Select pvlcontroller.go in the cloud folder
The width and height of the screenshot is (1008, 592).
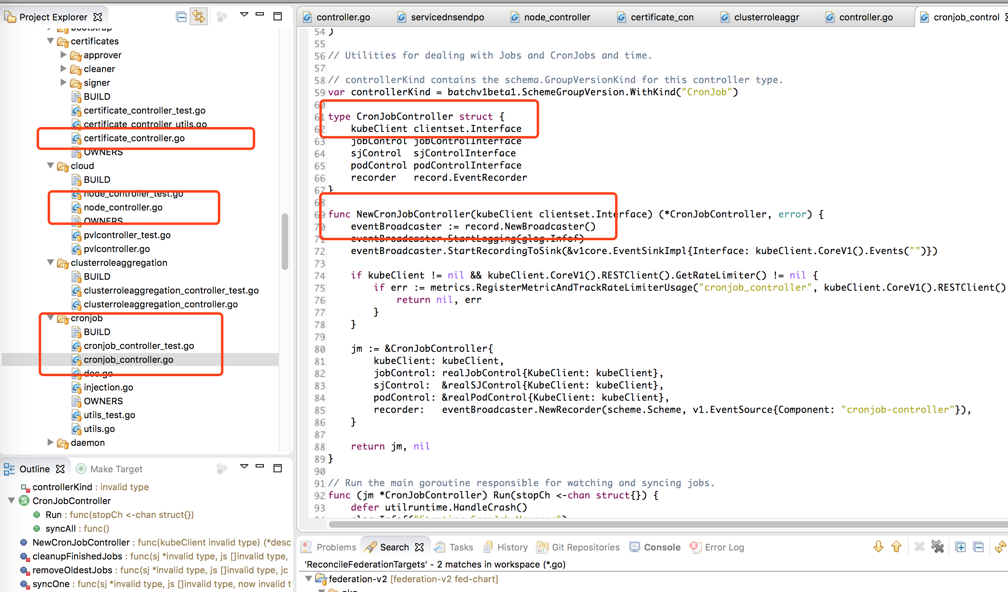coord(116,249)
